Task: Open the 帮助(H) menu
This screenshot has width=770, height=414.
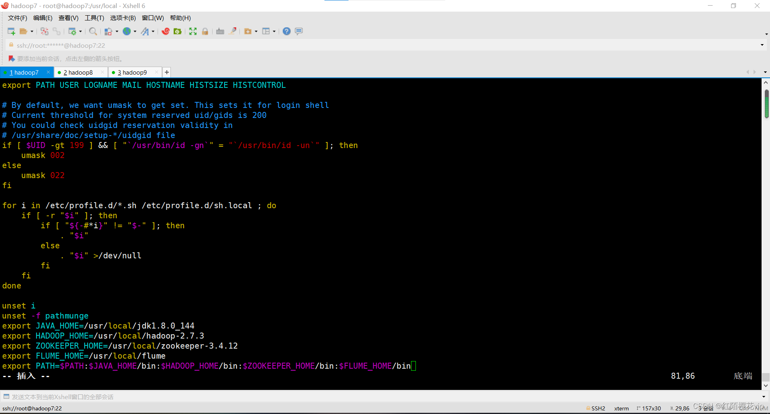Action: (x=180, y=18)
